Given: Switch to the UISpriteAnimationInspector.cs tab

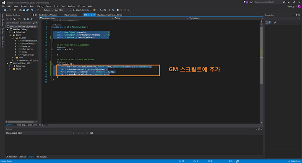Looking at the screenshot, I should pyautogui.click(x=109, y=15).
